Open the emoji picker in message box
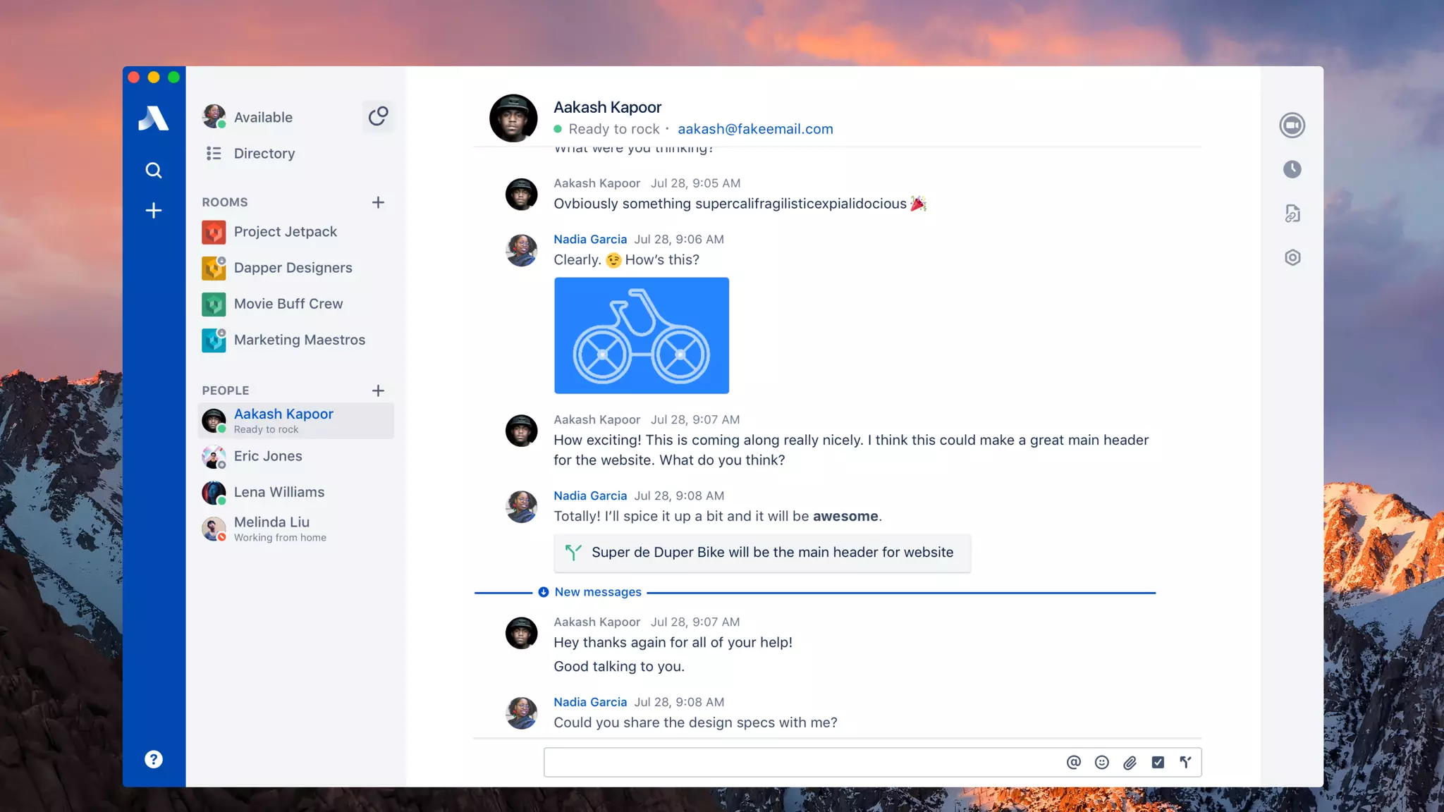Viewport: 1444px width, 812px height. [x=1101, y=762]
